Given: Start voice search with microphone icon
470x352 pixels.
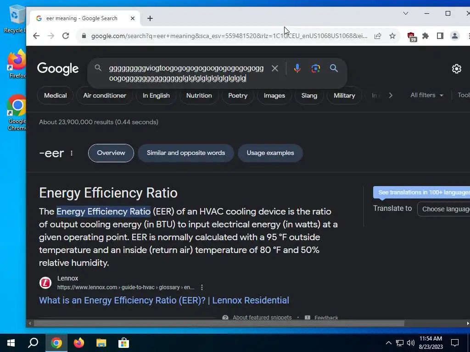Looking at the screenshot, I should tap(297, 69).
